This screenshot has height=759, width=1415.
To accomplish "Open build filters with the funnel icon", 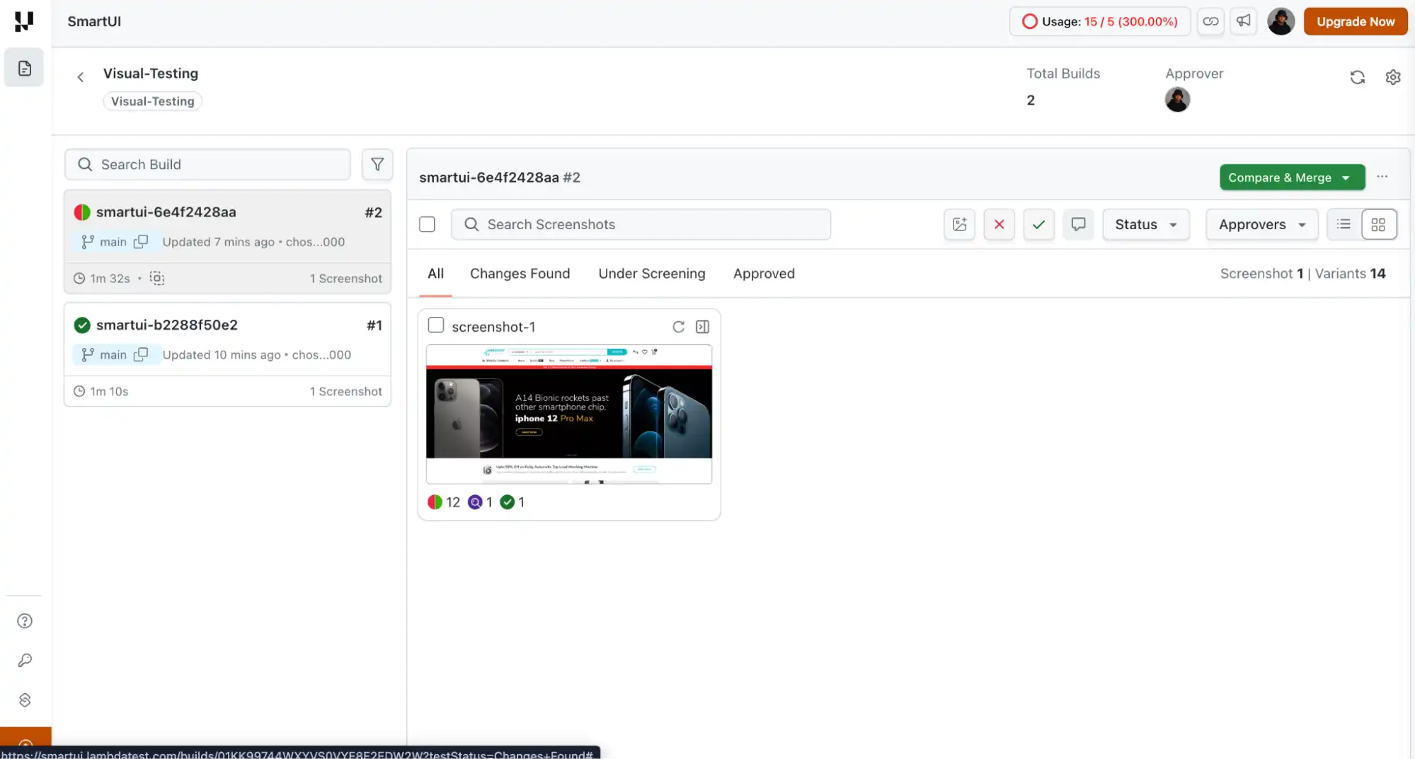I will coord(377,164).
